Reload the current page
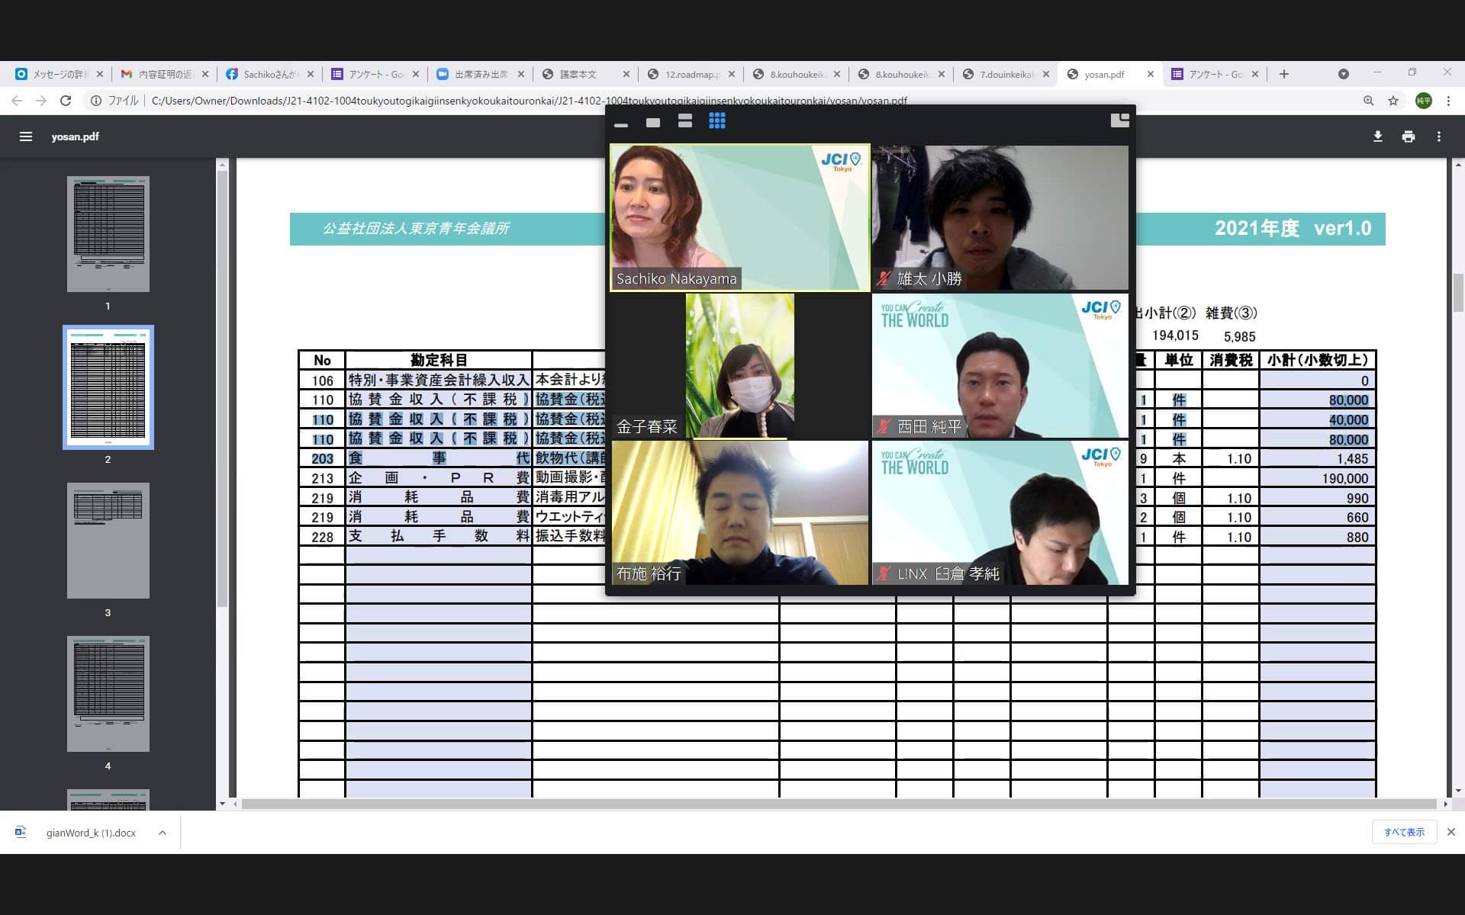 pyautogui.click(x=66, y=101)
